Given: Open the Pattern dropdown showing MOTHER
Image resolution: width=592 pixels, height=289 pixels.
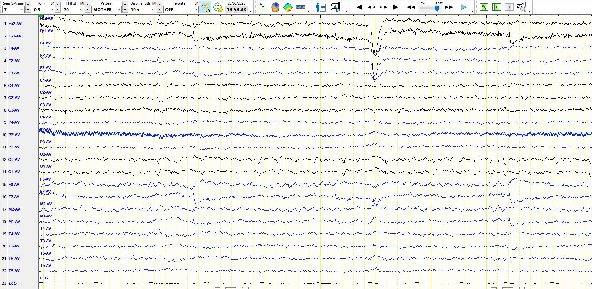Looking at the screenshot, I should pyautogui.click(x=107, y=10).
